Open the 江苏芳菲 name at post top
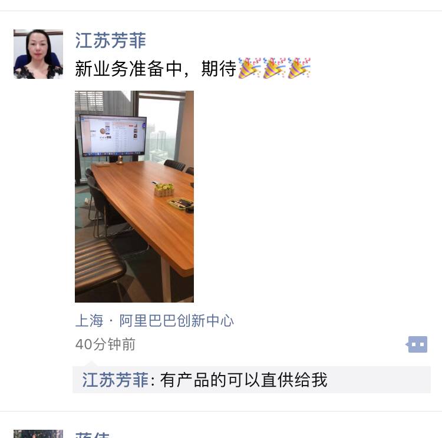The image size is (442, 438). [111, 40]
